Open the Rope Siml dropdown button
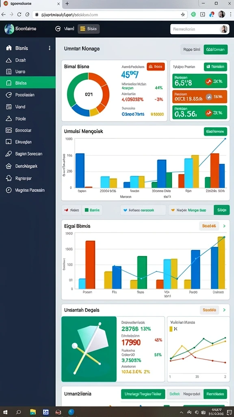 coord(192,49)
